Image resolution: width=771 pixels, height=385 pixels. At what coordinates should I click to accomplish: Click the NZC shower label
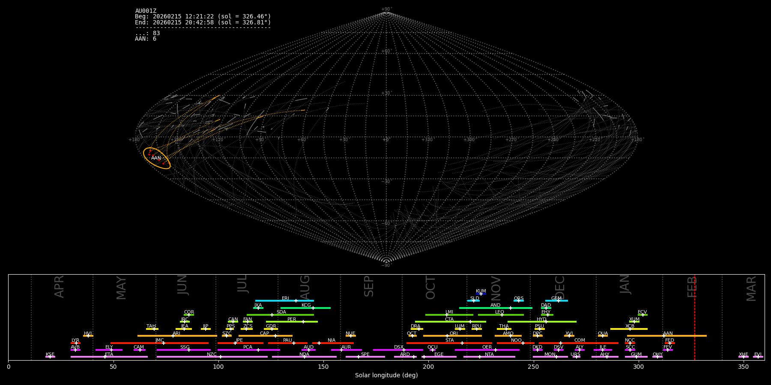(x=212, y=355)
